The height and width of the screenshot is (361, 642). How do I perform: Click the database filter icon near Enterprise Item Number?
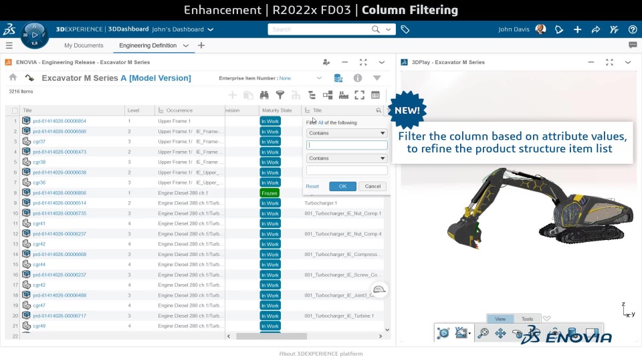(x=338, y=78)
